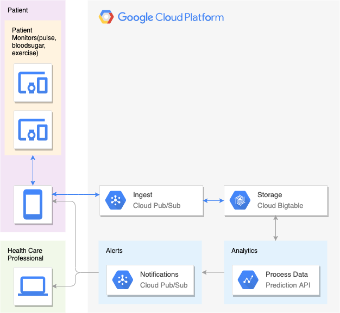The height and width of the screenshot is (313, 340).
Task: Click the 'Storage' label text
Action: (270, 195)
